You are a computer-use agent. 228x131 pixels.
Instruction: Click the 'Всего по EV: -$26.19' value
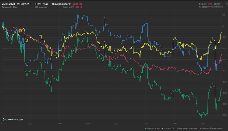(72, 7)
